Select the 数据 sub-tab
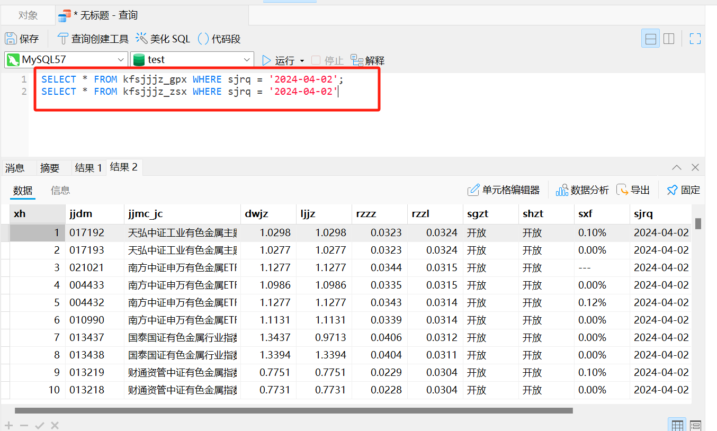Screen dimensions: 717x431 click(23, 191)
